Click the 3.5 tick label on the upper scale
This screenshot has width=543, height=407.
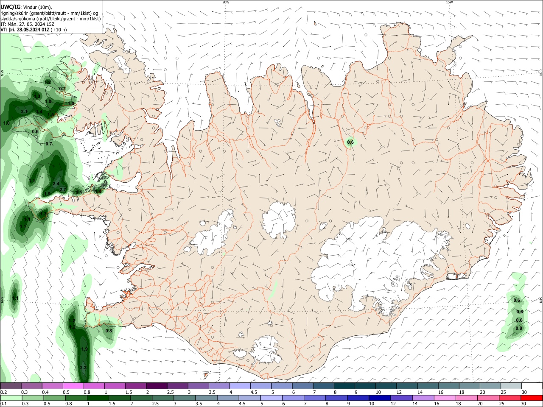pyautogui.click(x=212, y=392)
